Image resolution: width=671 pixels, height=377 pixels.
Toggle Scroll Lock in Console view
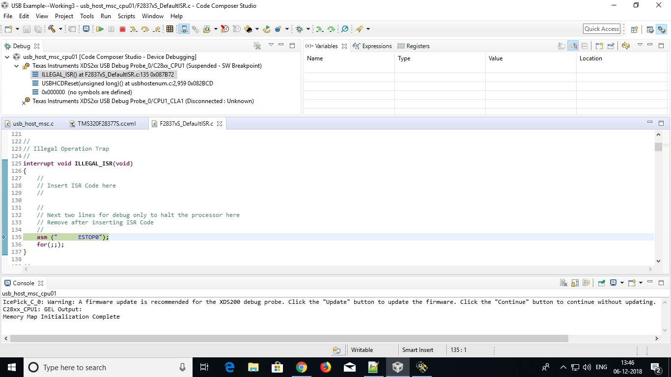tap(575, 283)
